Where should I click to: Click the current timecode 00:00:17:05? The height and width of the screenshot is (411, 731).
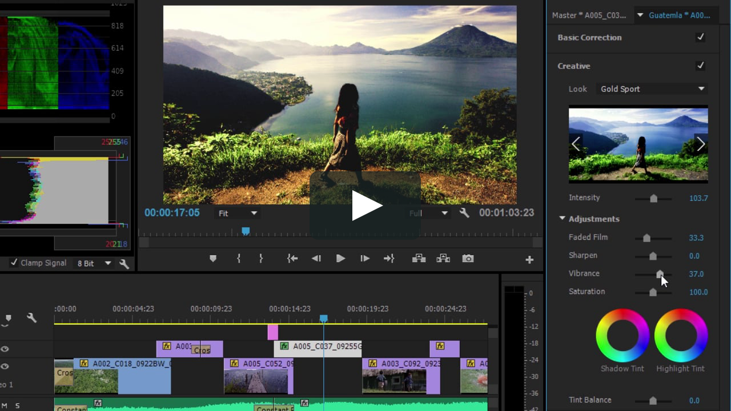(x=172, y=213)
